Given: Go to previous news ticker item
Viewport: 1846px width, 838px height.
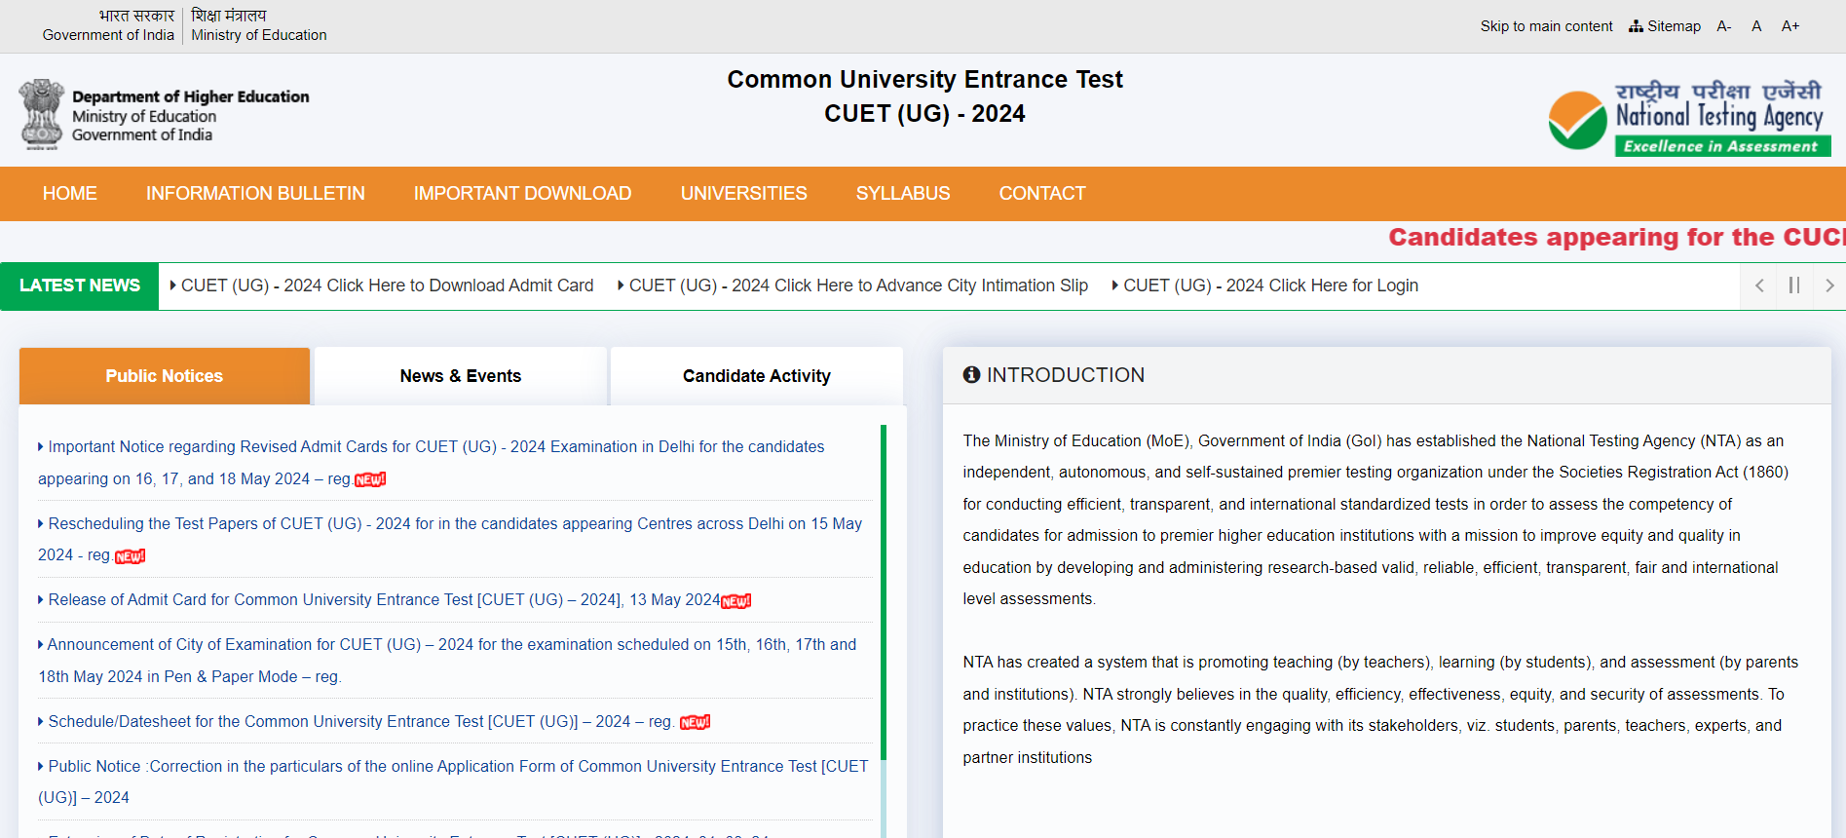Looking at the screenshot, I should [1759, 286].
